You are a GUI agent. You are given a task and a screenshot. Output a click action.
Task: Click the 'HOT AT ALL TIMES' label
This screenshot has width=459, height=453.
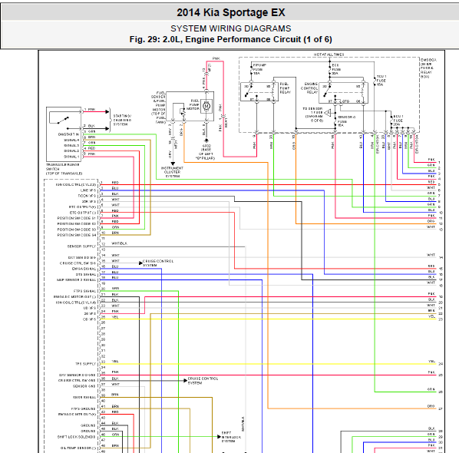click(329, 55)
